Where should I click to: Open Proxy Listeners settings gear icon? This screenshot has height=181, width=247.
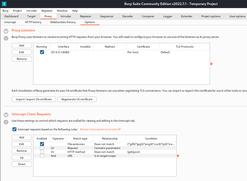coord(6,38)
